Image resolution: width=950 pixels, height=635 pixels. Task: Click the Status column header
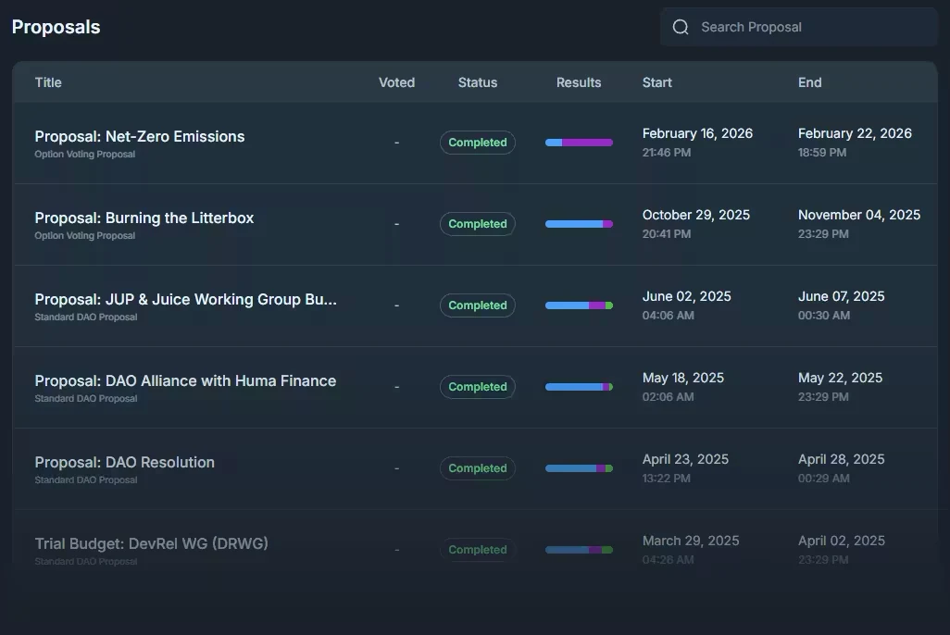[478, 82]
